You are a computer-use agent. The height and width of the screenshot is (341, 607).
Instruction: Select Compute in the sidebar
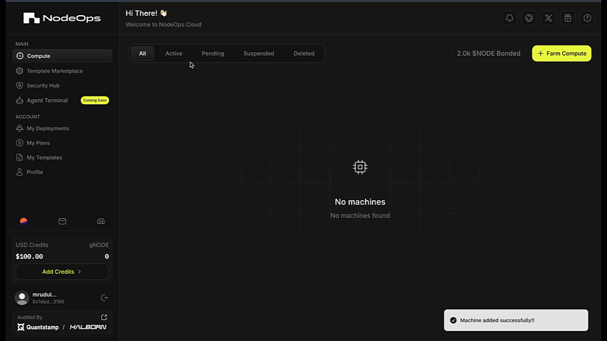pos(63,56)
